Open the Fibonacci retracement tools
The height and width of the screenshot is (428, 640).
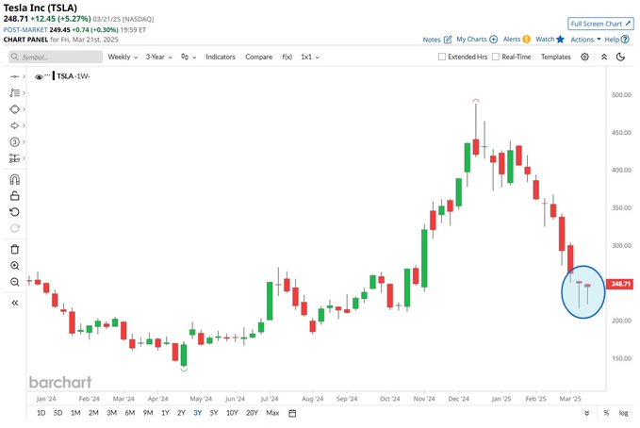[15, 92]
